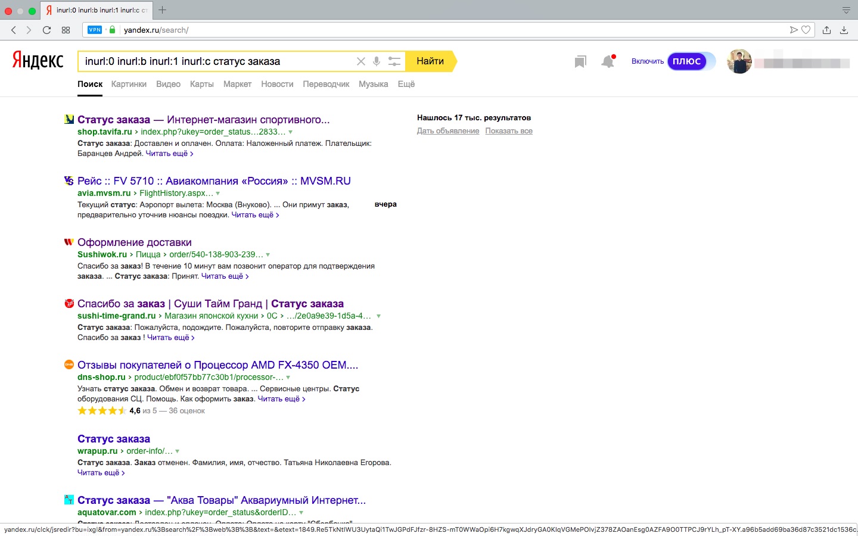Click the Дать объявление link
The width and height of the screenshot is (858, 536).
tap(448, 131)
